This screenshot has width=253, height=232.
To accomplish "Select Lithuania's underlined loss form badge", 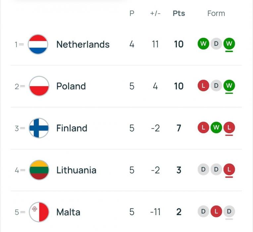I will point(229,169).
